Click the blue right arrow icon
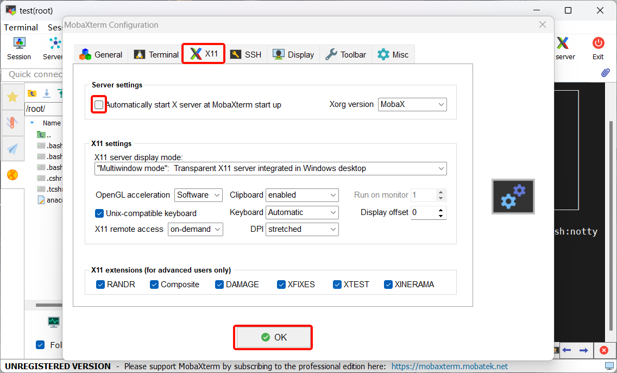This screenshot has width=617, height=373. tap(584, 350)
